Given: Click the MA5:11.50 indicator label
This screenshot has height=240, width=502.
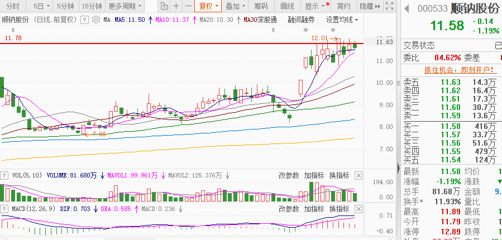Looking at the screenshot, I should [130, 20].
